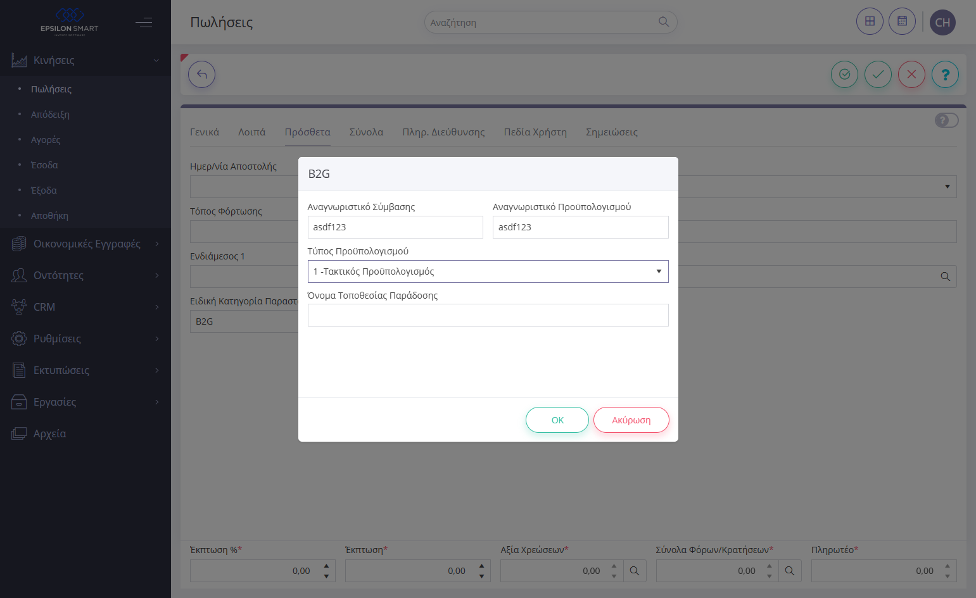Image resolution: width=976 pixels, height=598 pixels.
Task: Collapse sidebar using hamburger menu icon
Action: pos(144,23)
